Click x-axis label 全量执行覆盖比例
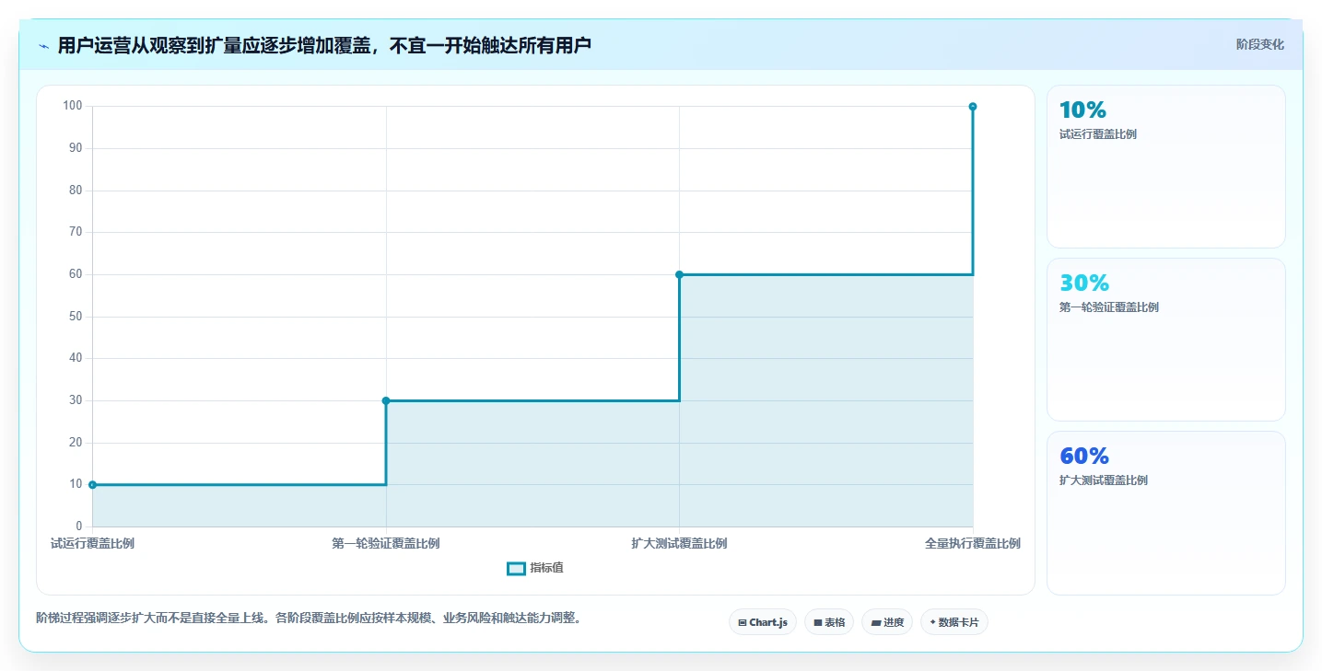Image resolution: width=1322 pixels, height=671 pixels. pyautogui.click(x=973, y=544)
